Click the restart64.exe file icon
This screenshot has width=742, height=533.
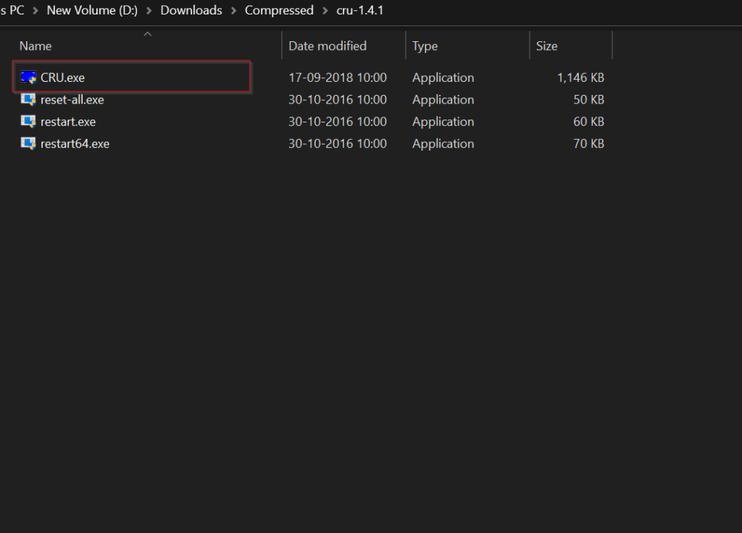pos(28,143)
